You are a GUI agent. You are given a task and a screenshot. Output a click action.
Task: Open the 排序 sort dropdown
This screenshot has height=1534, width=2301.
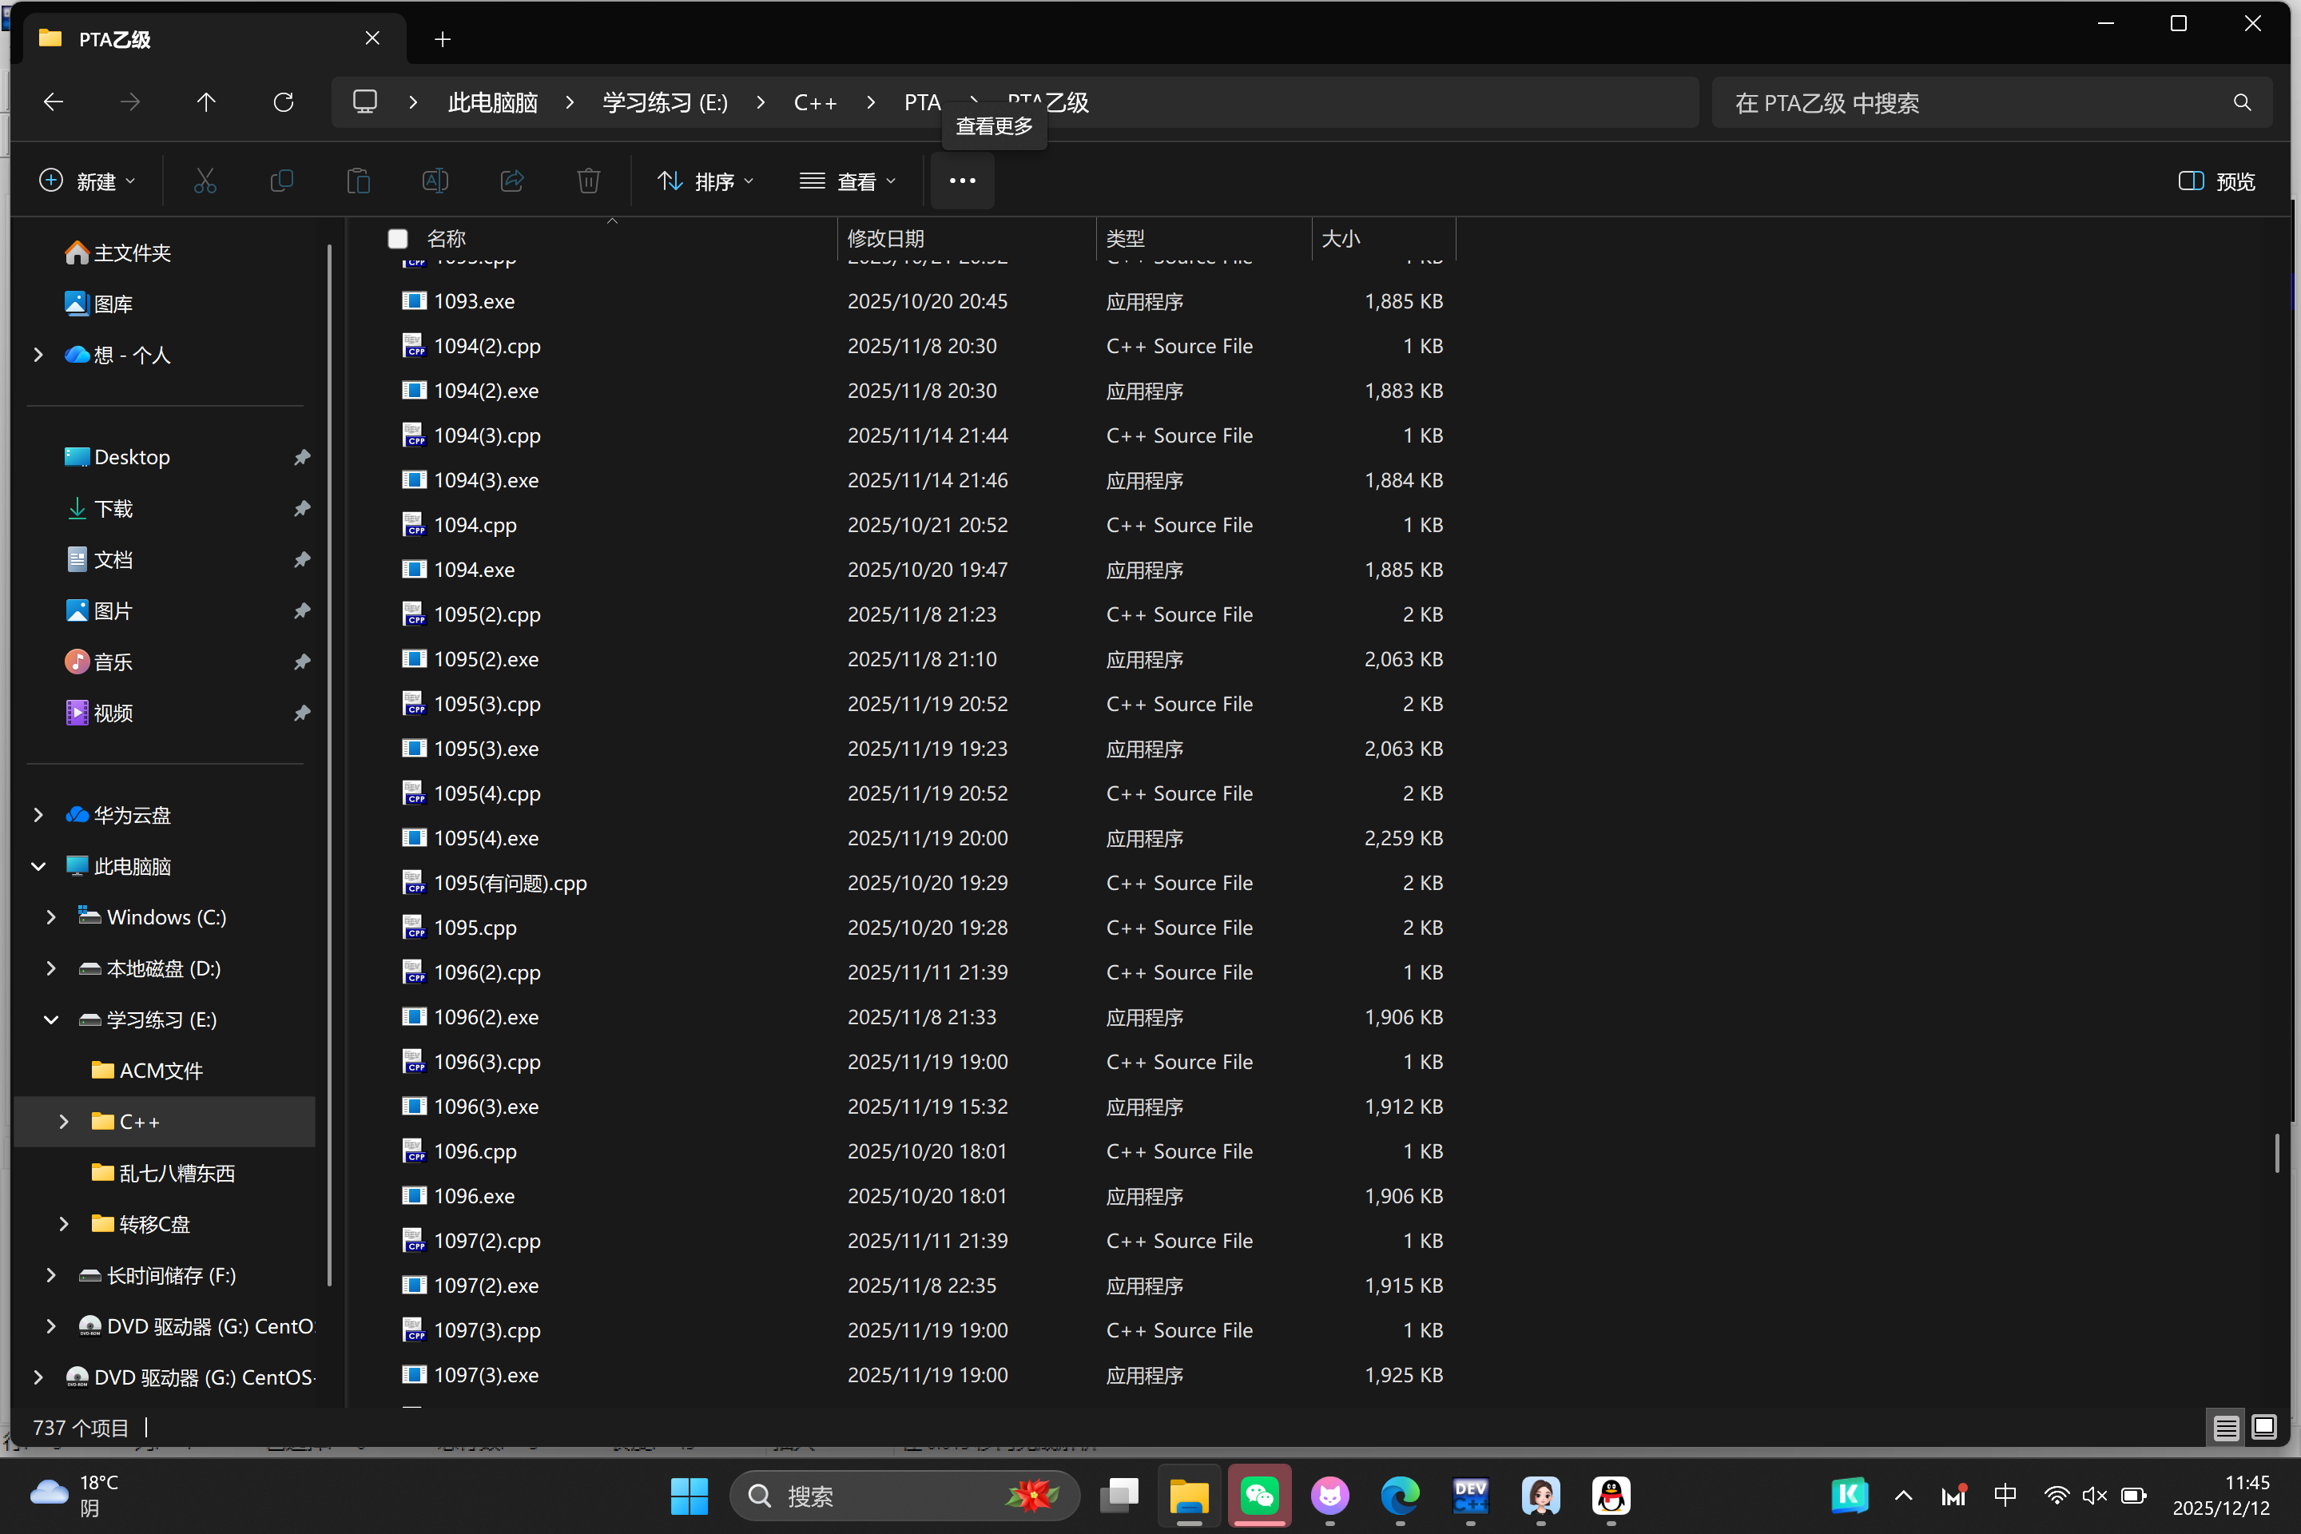pos(705,181)
